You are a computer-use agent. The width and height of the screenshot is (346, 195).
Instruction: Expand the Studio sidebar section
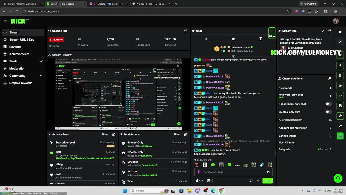tap(41, 61)
